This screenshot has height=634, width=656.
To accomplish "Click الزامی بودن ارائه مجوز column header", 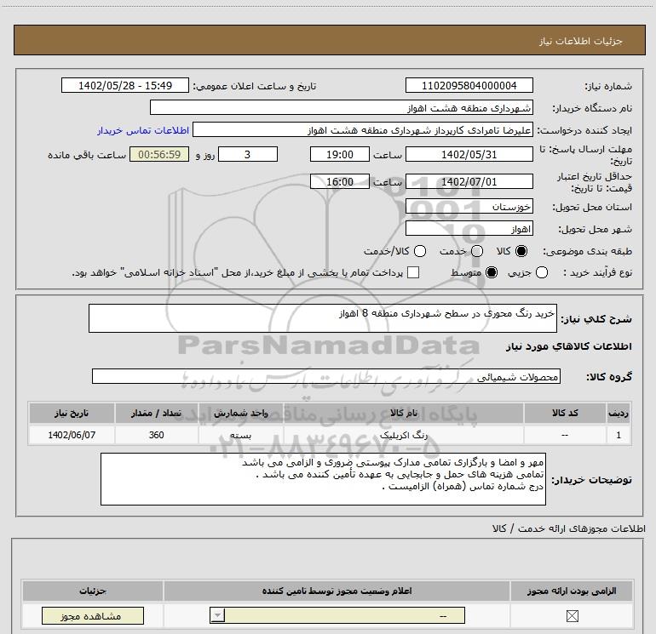I will [572, 591].
